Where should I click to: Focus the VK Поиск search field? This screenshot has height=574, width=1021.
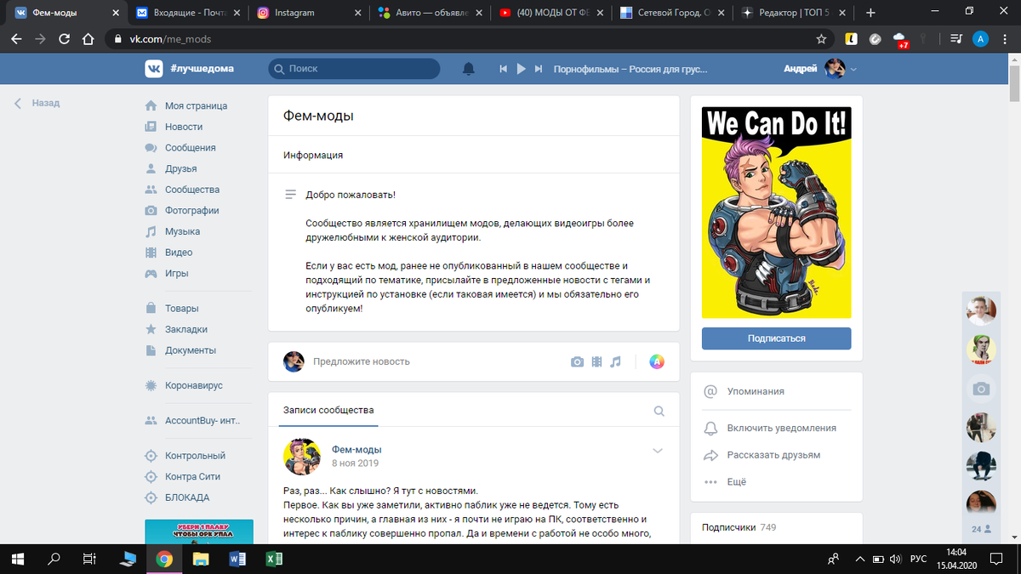click(354, 69)
